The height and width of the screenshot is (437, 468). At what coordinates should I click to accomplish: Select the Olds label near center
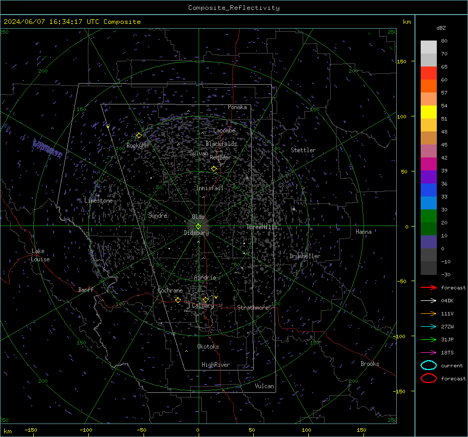[x=198, y=217]
